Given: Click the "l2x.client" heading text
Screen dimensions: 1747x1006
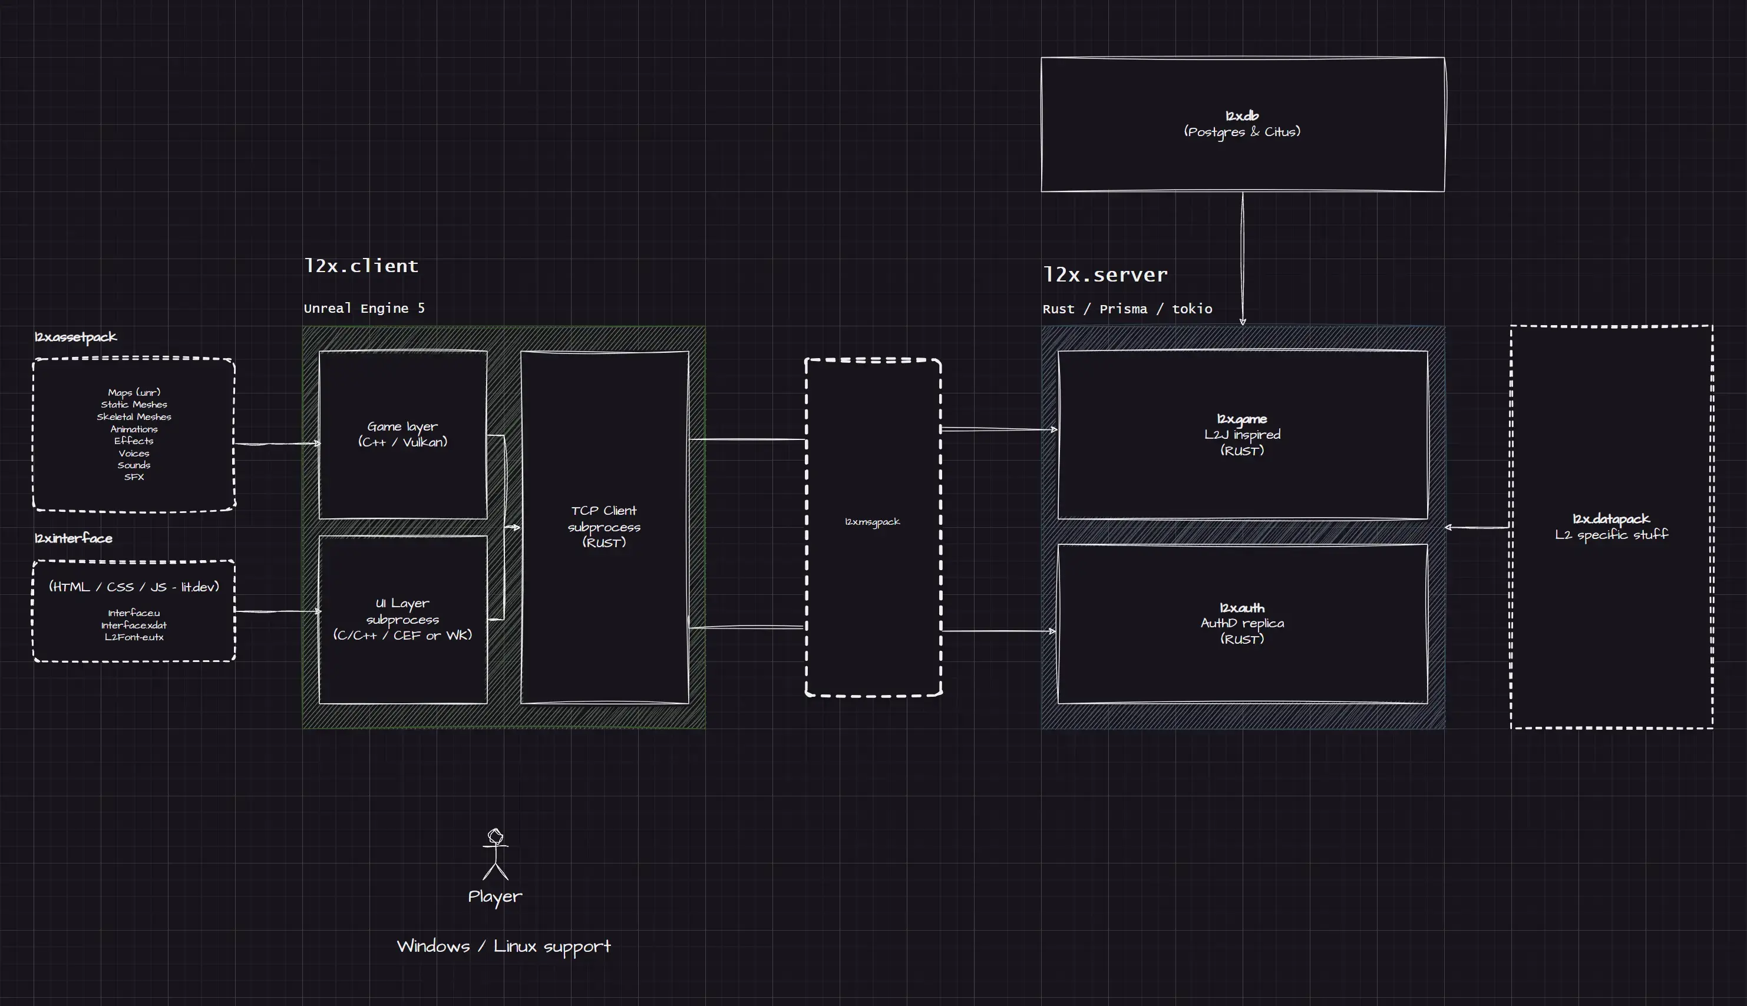Looking at the screenshot, I should pos(361,265).
